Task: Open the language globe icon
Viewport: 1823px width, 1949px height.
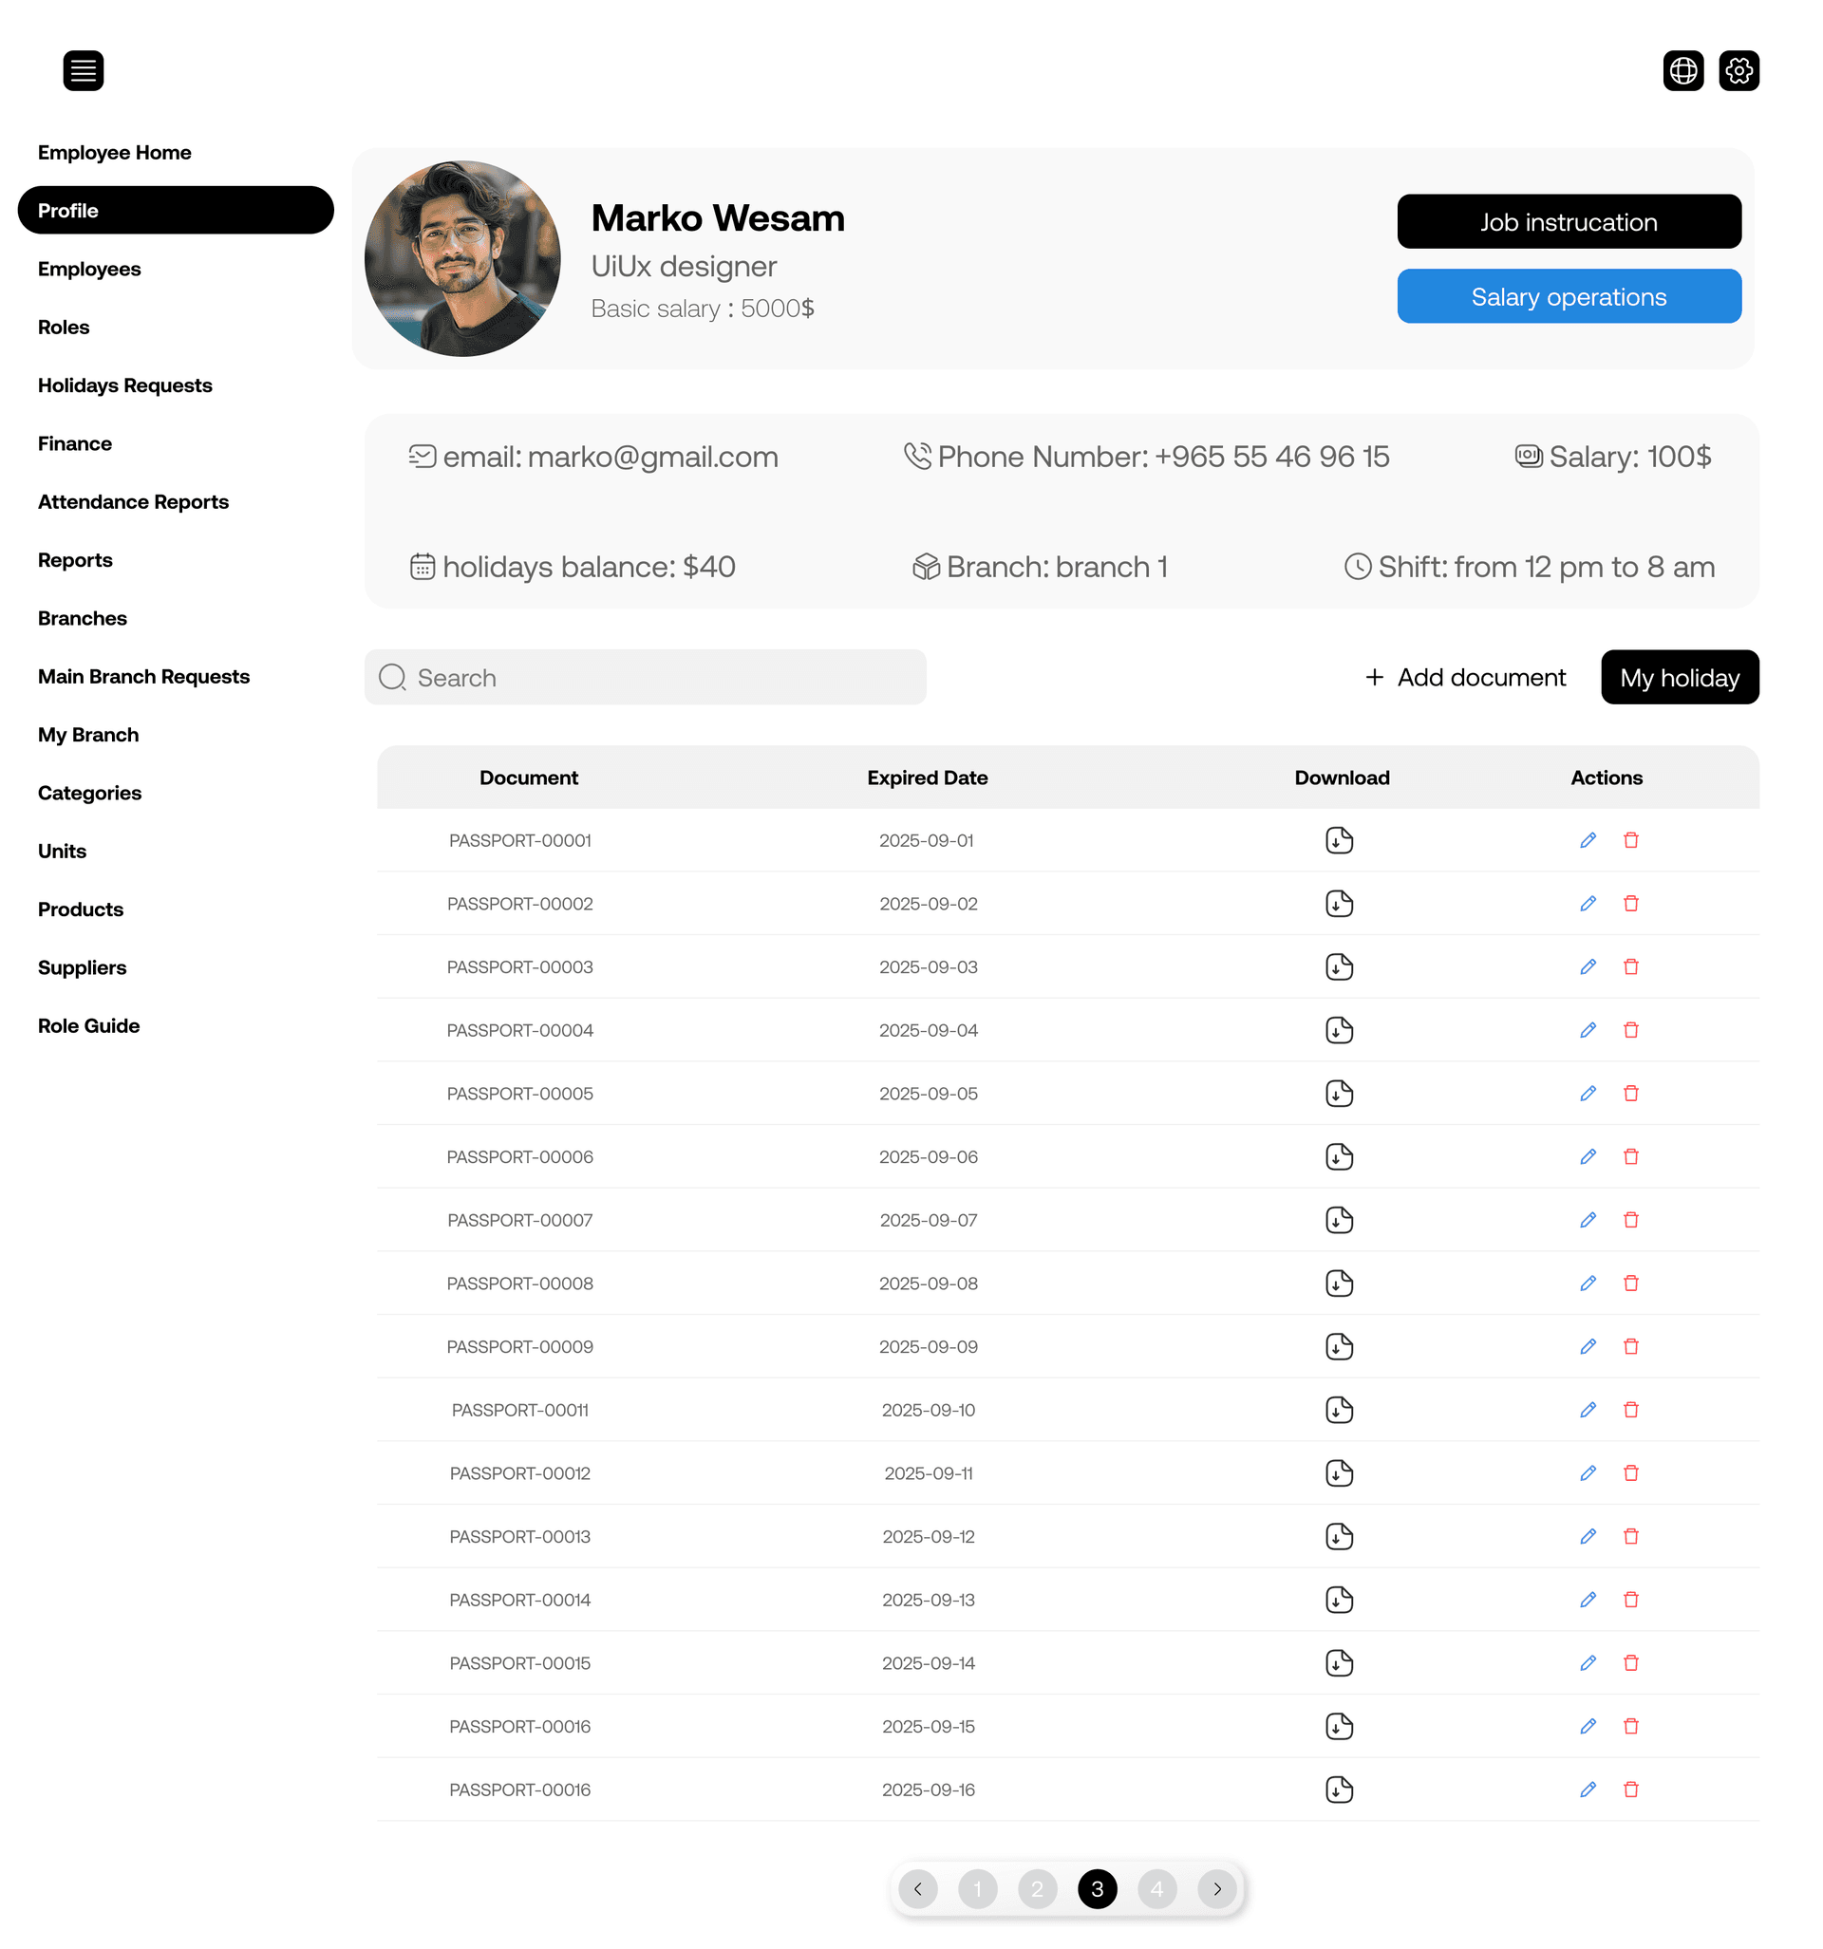Action: [1682, 69]
